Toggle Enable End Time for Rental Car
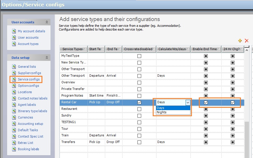The height and width of the screenshot is (158, 253). coord(206,102)
